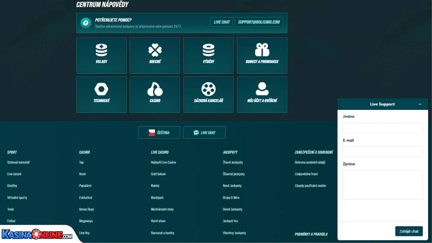
Task: Click the Jméno name input field
Action: coord(382,128)
